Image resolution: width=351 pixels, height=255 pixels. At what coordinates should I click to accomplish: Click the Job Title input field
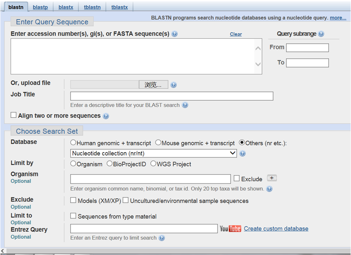tap(171, 96)
